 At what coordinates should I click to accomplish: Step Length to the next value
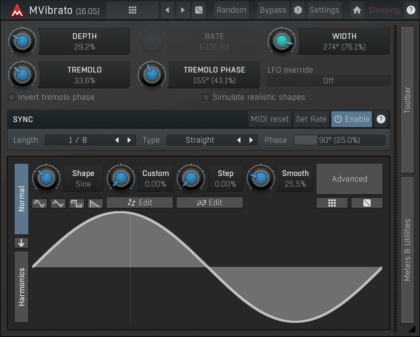[x=129, y=140]
